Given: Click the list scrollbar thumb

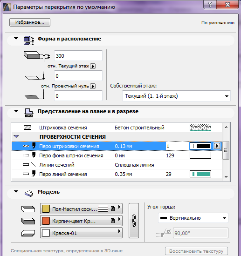Looking at the screenshot, I should tap(226, 150).
